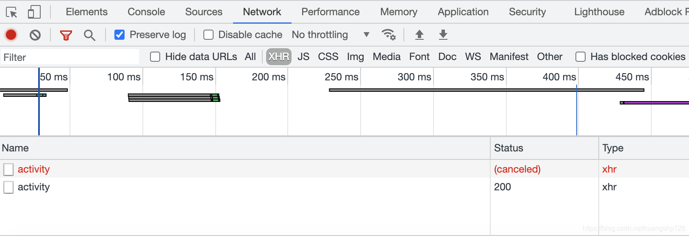This screenshot has width=689, height=236.
Task: Select the canceled activity request
Action: [245, 169]
